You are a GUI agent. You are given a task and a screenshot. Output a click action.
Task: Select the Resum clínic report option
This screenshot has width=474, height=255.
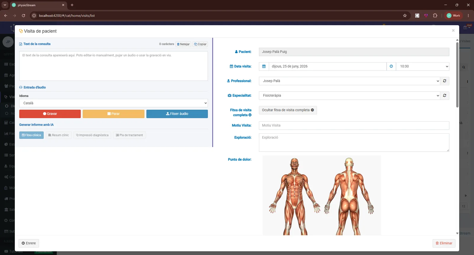58,135
